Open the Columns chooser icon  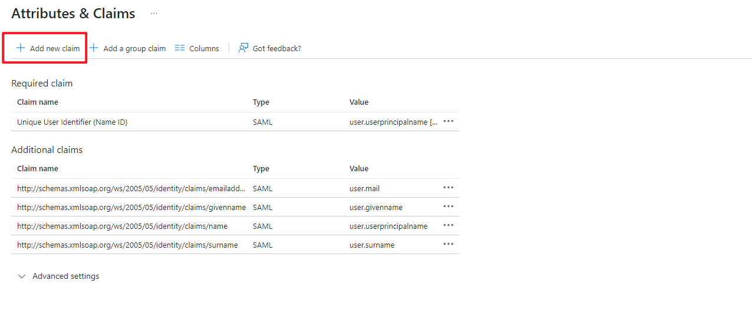[180, 48]
